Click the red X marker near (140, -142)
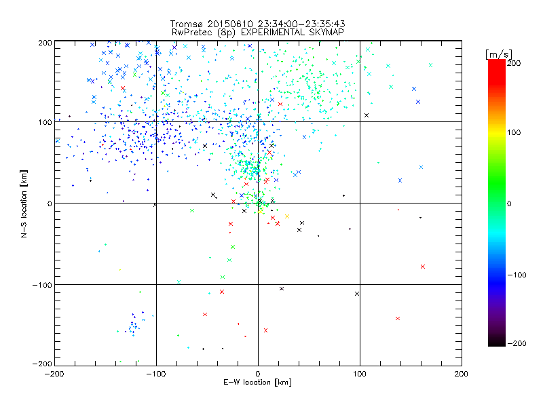The height and width of the screenshot is (407, 543). point(398,318)
